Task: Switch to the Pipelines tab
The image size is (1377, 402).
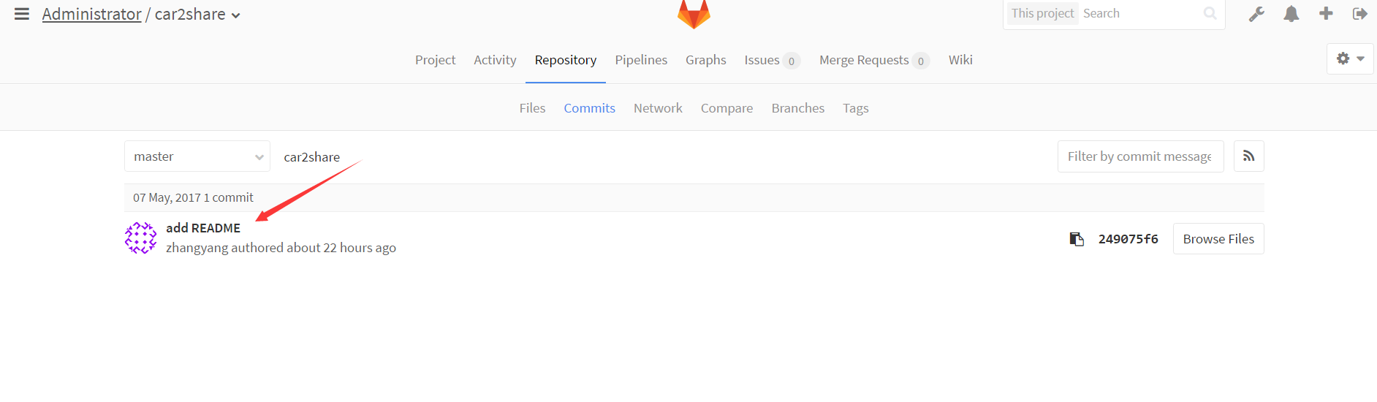Action: click(x=641, y=60)
